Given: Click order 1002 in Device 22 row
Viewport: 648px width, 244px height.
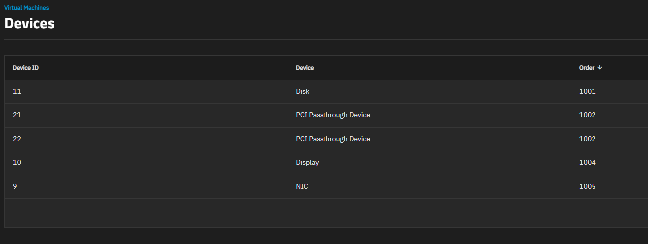Looking at the screenshot, I should pyautogui.click(x=587, y=139).
